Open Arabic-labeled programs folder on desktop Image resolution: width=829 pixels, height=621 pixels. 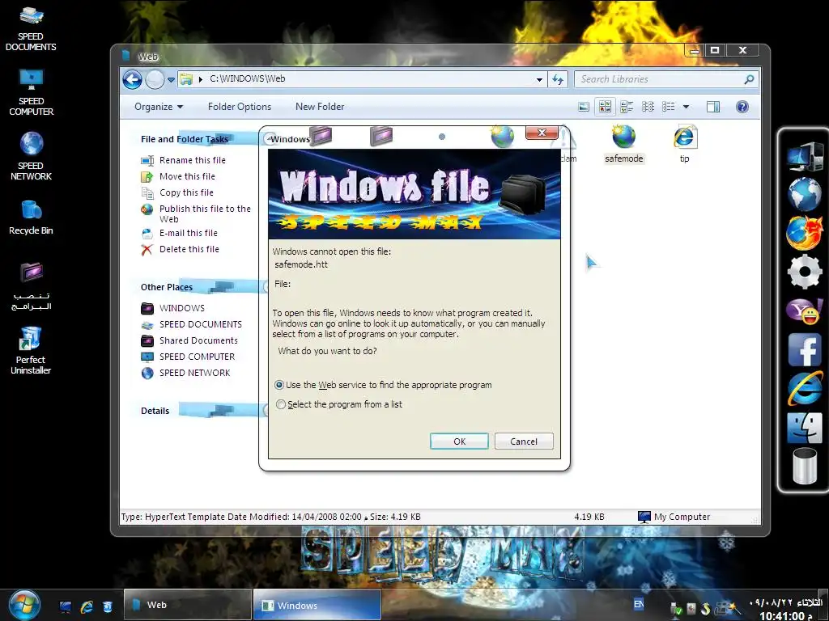(x=31, y=285)
